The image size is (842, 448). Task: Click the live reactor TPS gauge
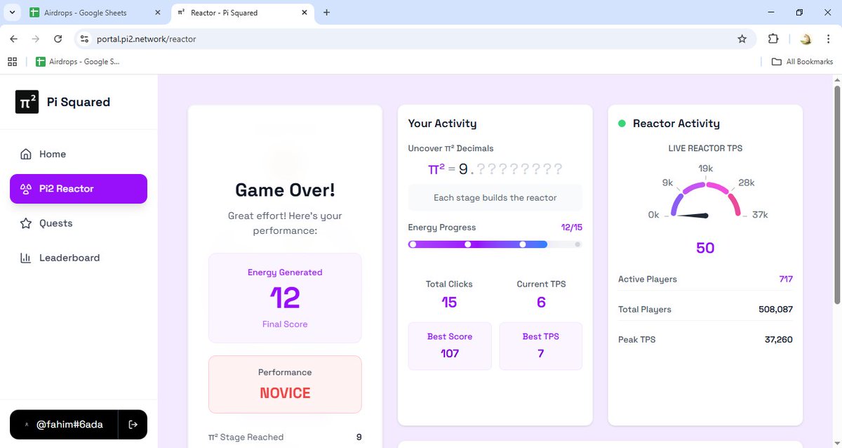coord(705,199)
